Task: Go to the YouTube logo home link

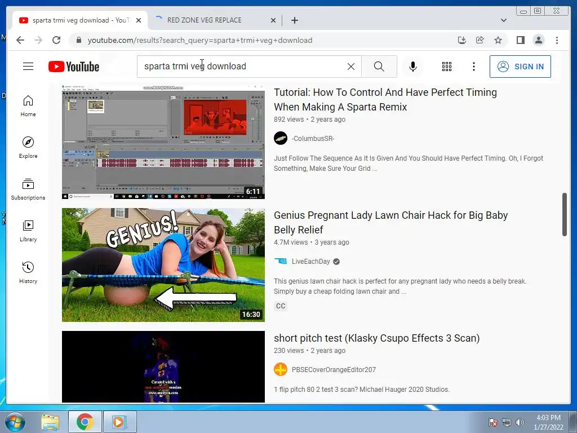Action: pyautogui.click(x=74, y=67)
